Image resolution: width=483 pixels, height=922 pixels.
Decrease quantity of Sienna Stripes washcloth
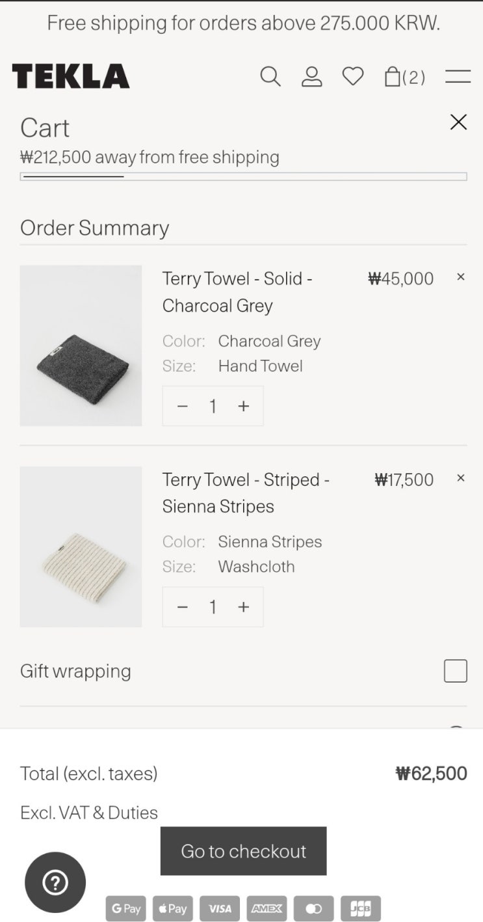coord(183,607)
